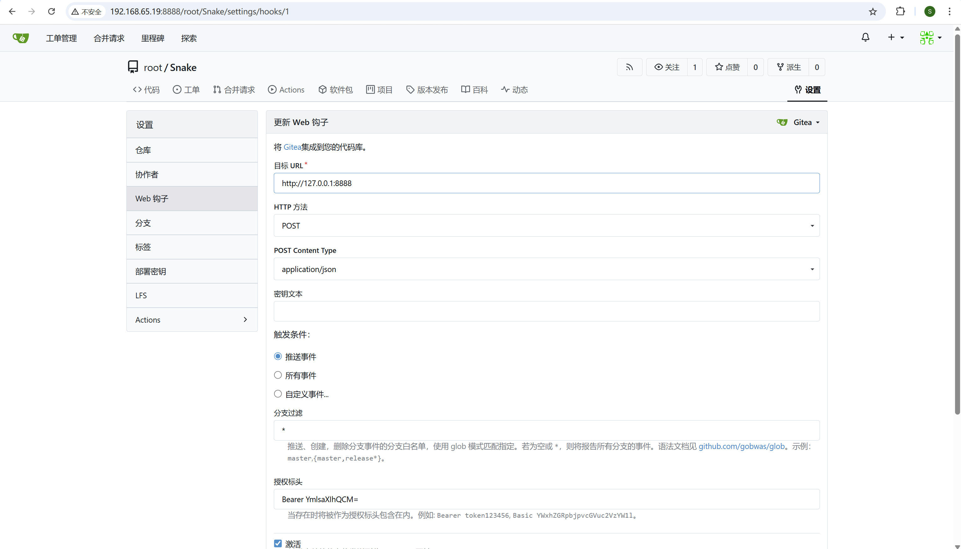The image size is (961, 549).
Task: Select 自定义事件 radio option
Action: point(278,394)
